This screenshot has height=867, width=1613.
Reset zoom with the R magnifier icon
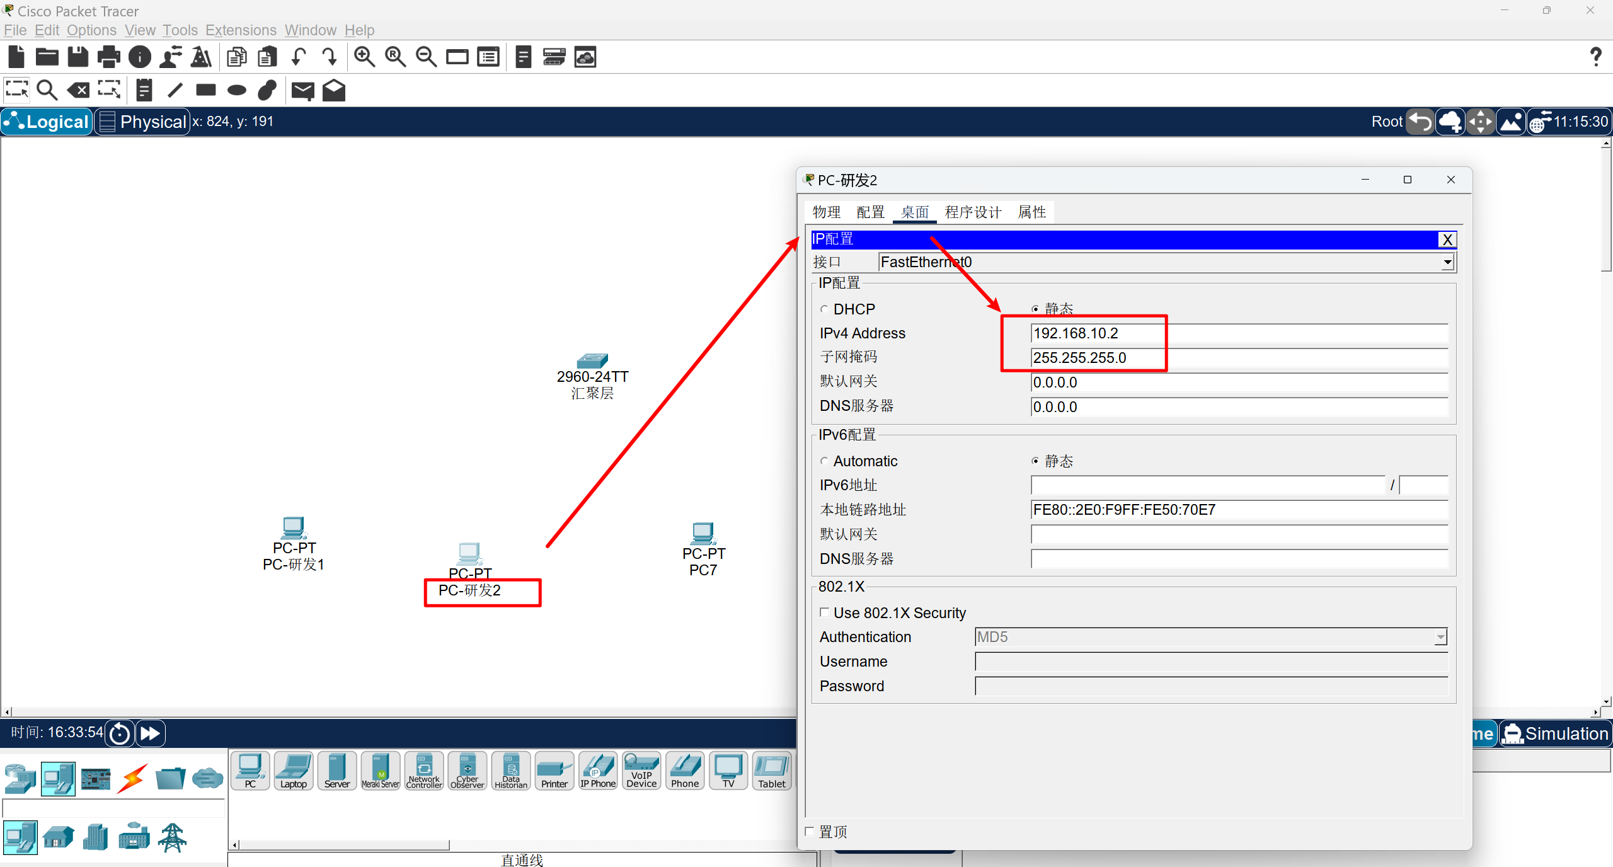pos(396,57)
